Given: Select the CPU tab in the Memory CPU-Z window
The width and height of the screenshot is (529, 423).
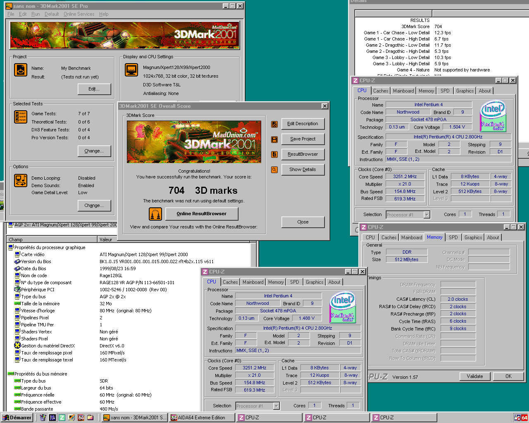Looking at the screenshot, I should tap(370, 238).
